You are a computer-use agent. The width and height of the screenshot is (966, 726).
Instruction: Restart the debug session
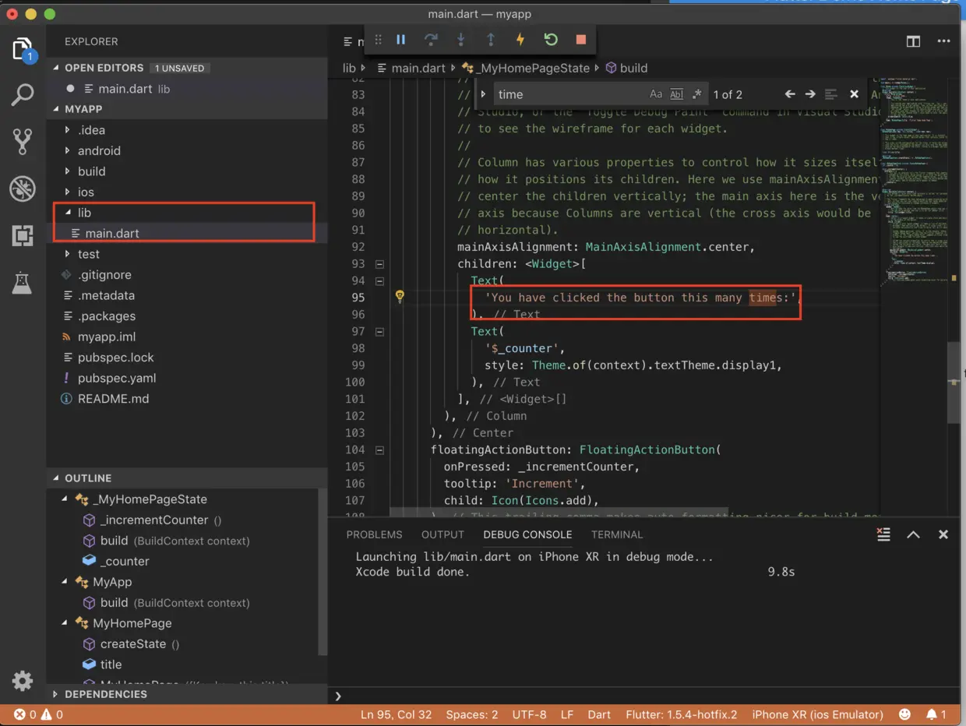tap(551, 40)
